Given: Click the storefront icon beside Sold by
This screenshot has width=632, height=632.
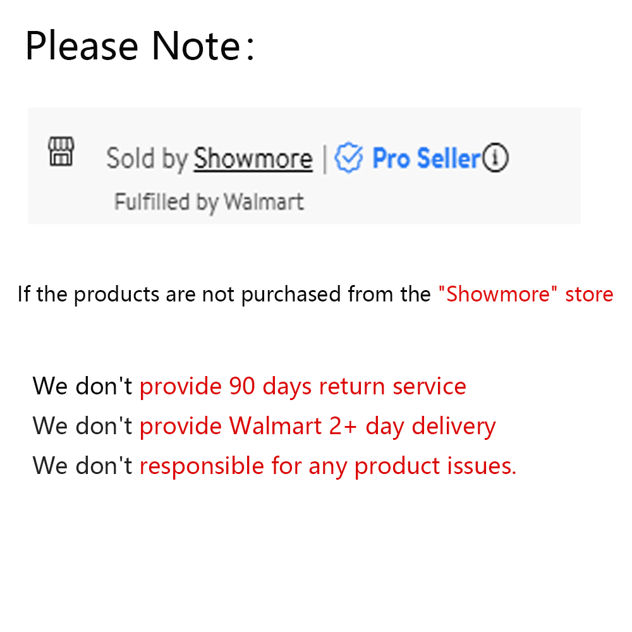Looking at the screenshot, I should click(61, 152).
